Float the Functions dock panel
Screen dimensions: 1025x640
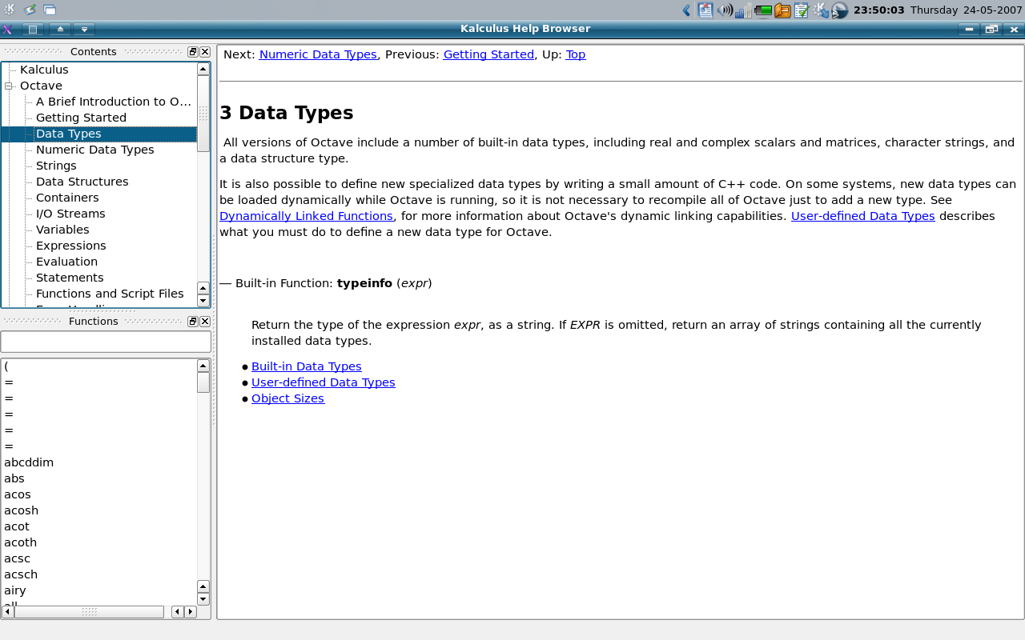point(193,322)
